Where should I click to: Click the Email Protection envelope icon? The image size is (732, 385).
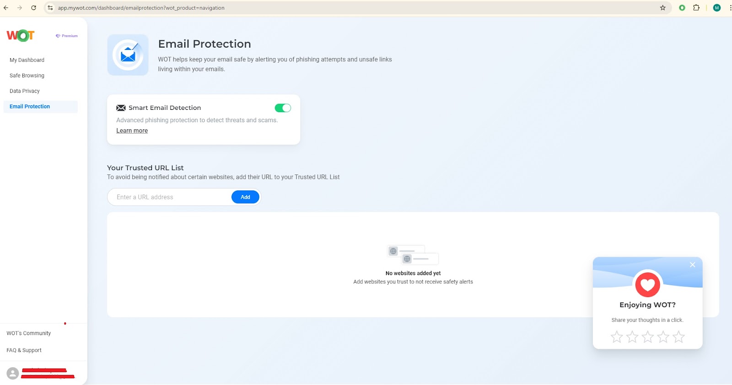tap(128, 55)
